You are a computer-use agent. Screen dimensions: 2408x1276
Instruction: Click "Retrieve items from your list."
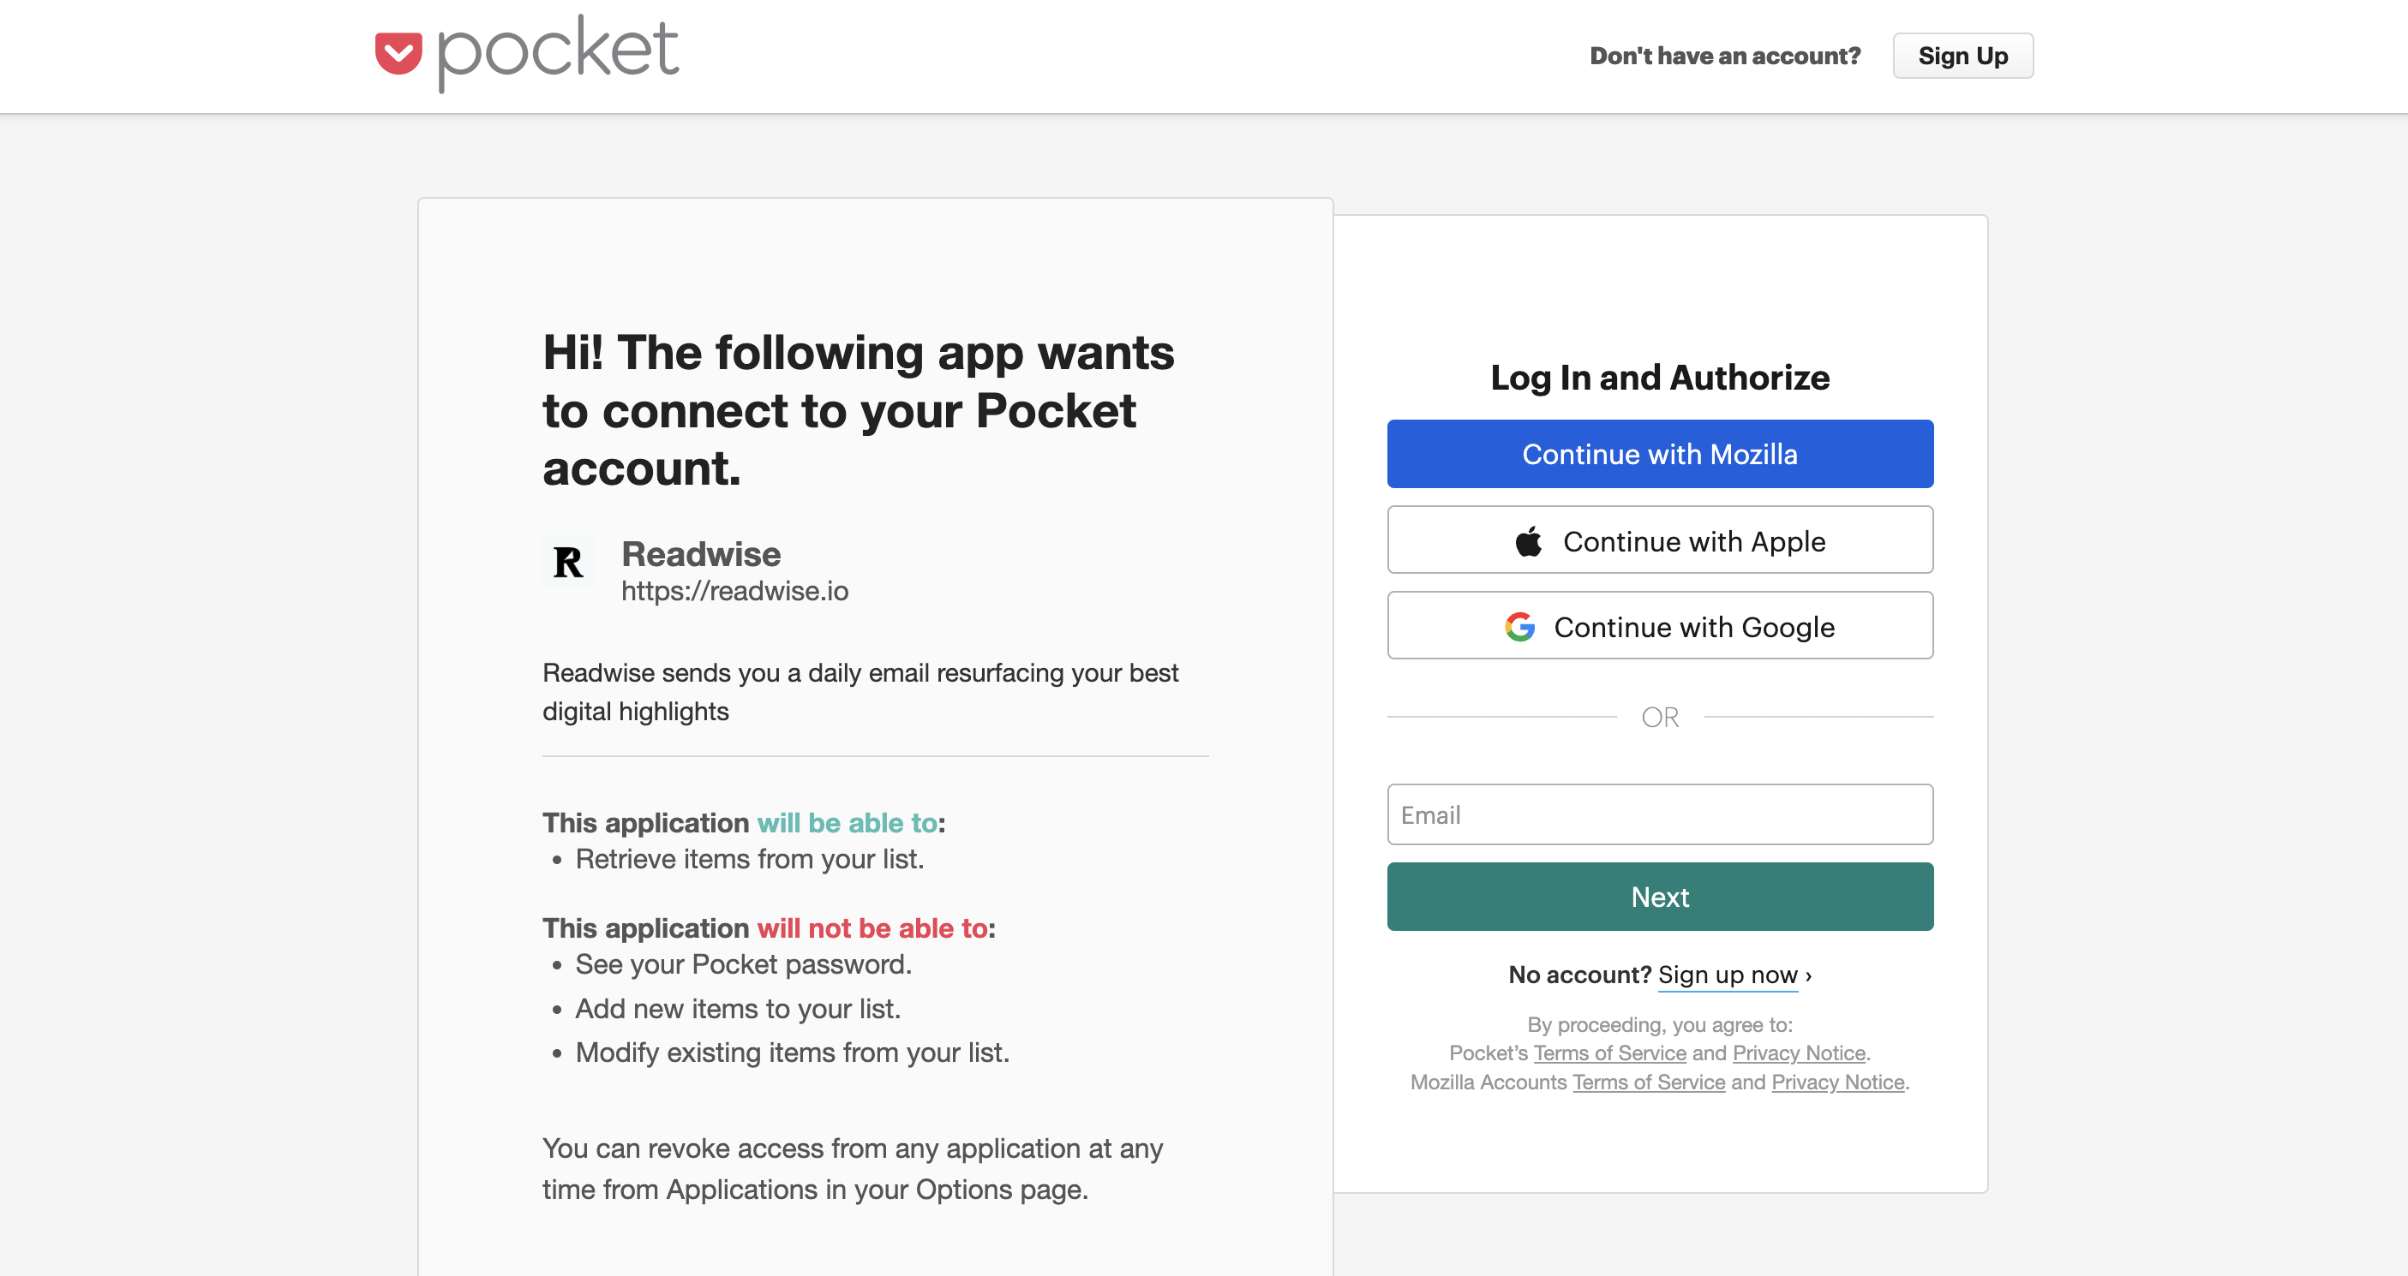point(750,858)
